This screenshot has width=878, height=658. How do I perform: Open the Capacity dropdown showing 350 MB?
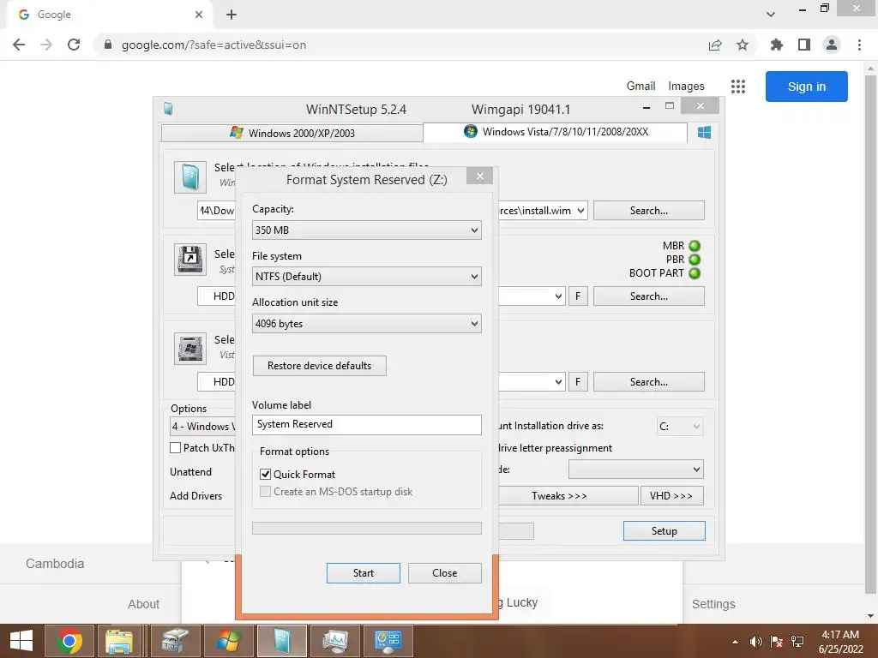point(366,230)
